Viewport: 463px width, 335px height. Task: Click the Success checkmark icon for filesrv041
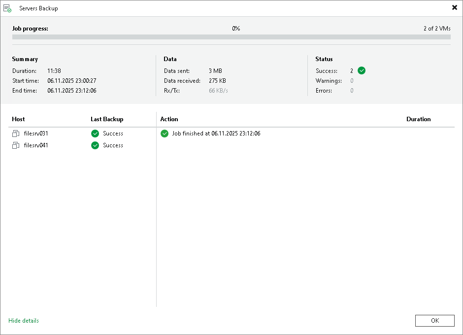pyautogui.click(x=95, y=145)
